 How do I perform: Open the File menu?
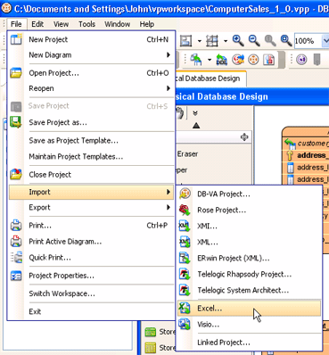tap(16, 24)
